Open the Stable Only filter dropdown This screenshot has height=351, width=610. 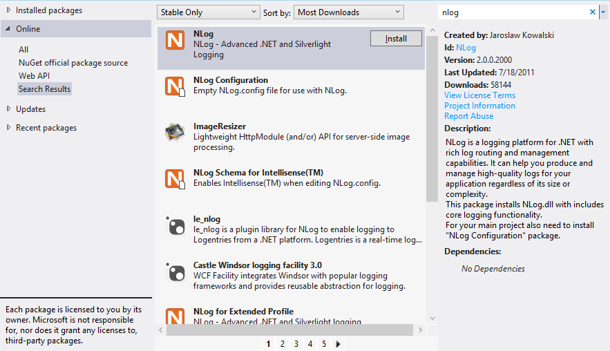click(x=208, y=12)
